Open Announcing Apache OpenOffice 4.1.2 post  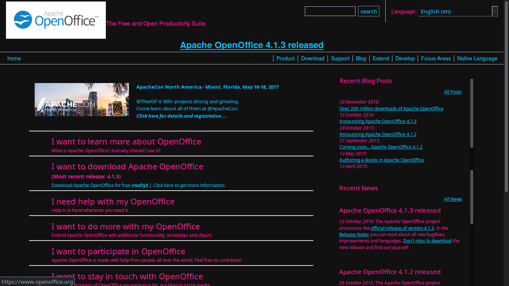tap(377, 134)
